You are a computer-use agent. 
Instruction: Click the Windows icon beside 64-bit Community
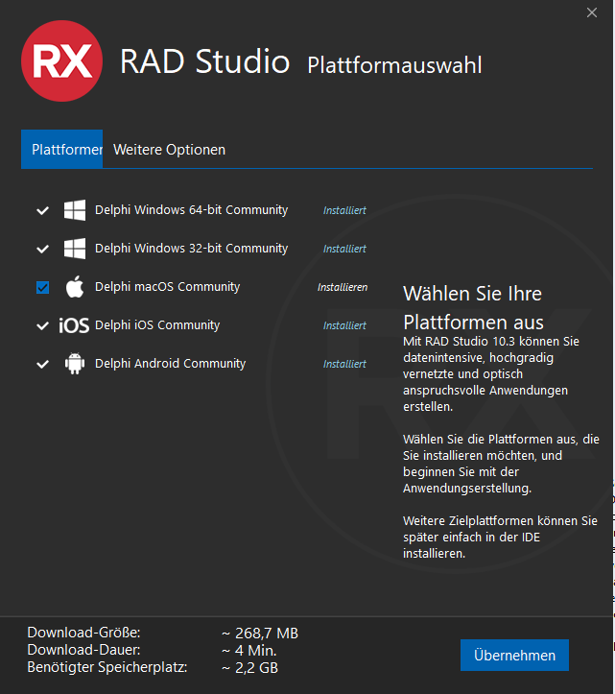coord(75,210)
